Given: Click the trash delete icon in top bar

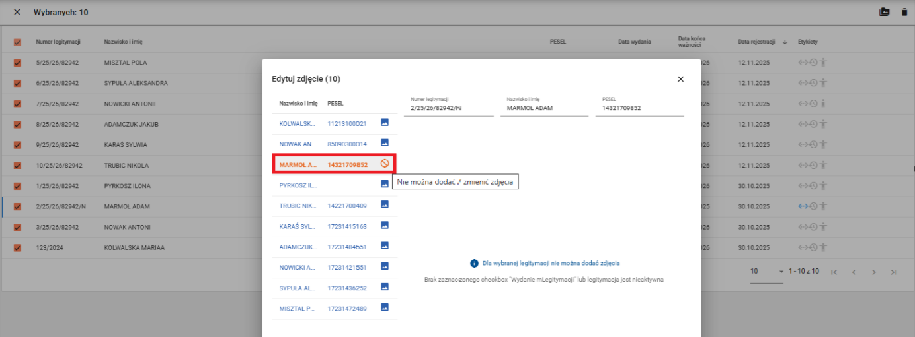Looking at the screenshot, I should pos(904,12).
